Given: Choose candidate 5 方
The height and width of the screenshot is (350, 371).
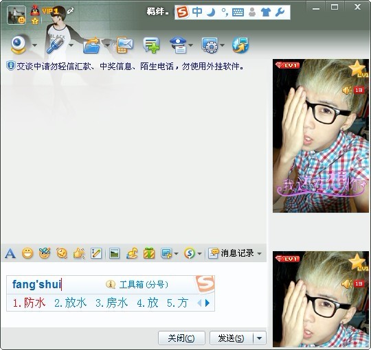Looking at the screenshot, I should pyautogui.click(x=177, y=303).
